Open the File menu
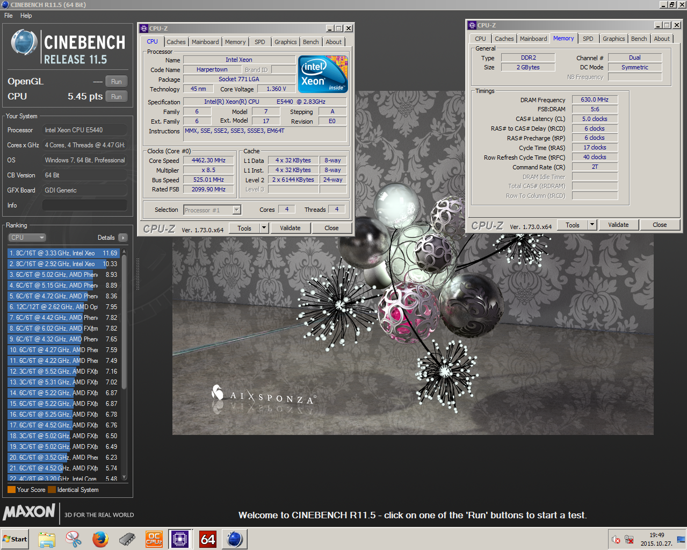 click(x=9, y=16)
